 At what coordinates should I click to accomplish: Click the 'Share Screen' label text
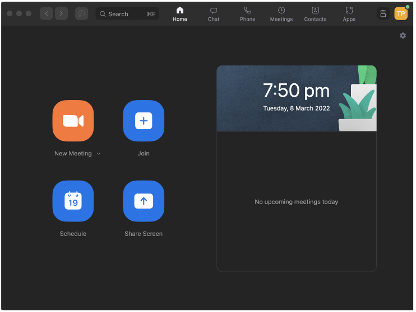pyautogui.click(x=144, y=234)
